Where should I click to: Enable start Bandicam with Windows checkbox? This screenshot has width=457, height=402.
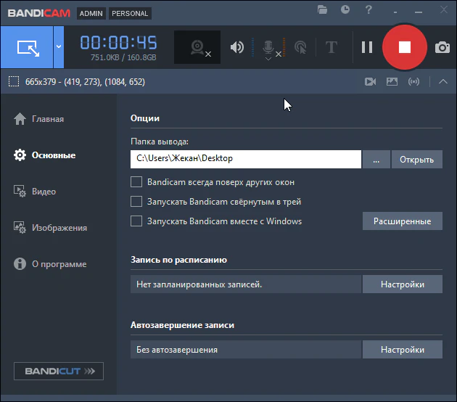(x=136, y=221)
